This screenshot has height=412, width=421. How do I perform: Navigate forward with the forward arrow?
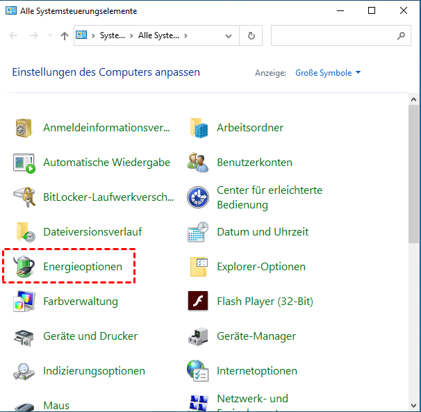(x=34, y=35)
